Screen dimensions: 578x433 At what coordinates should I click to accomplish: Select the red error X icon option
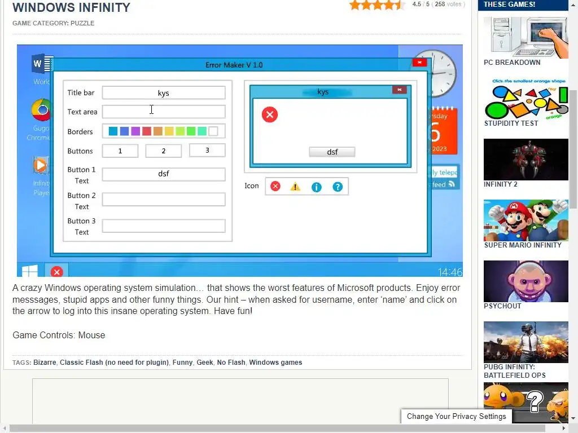[x=275, y=186]
